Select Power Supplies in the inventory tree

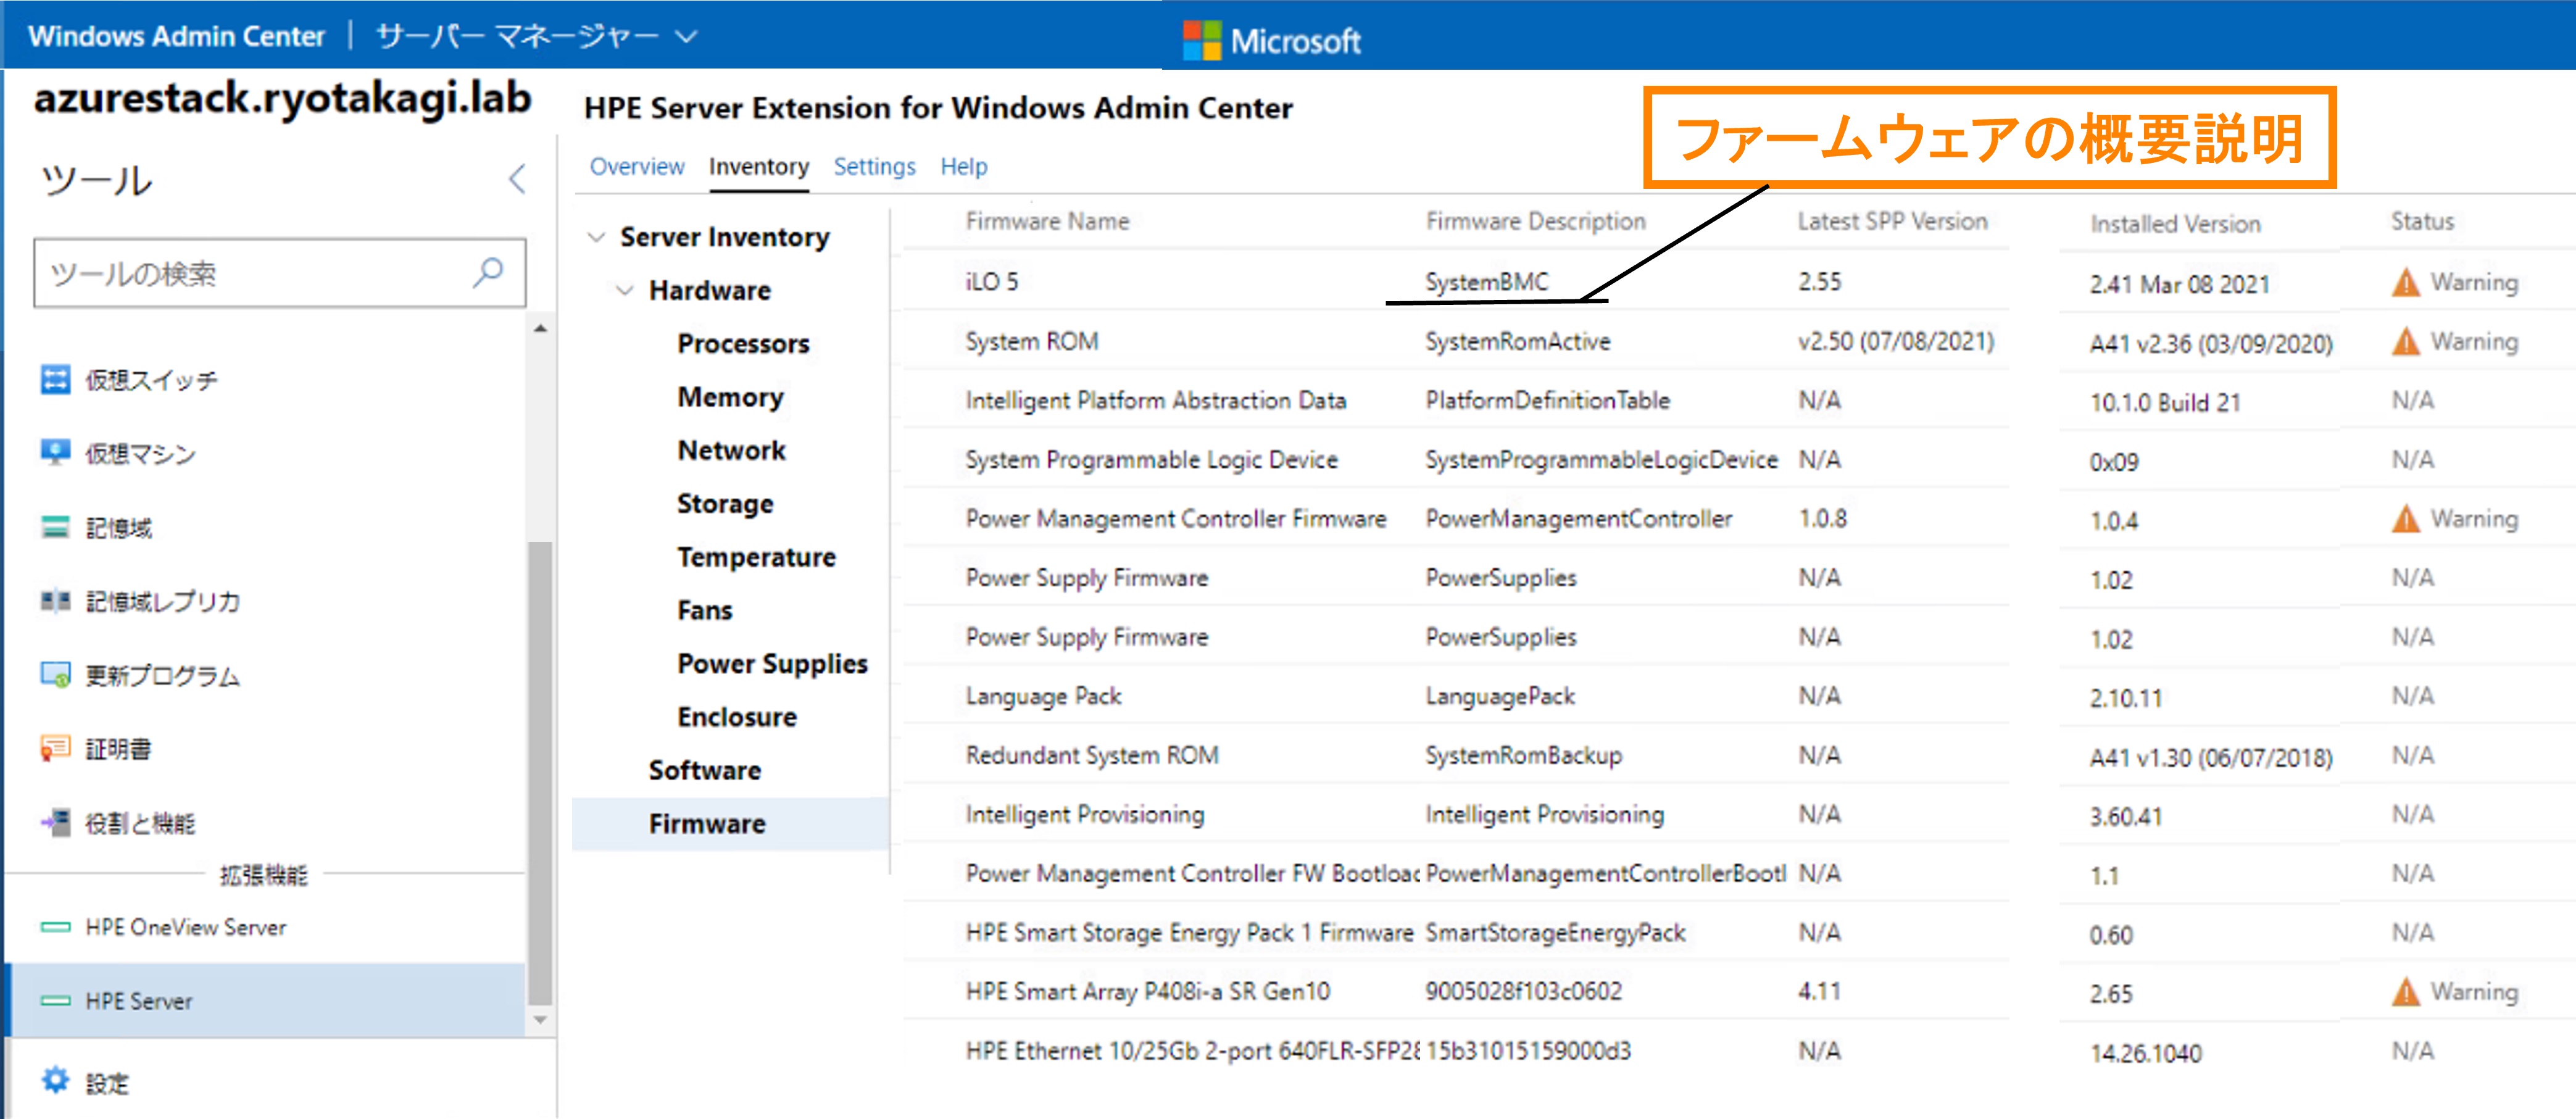tap(772, 664)
